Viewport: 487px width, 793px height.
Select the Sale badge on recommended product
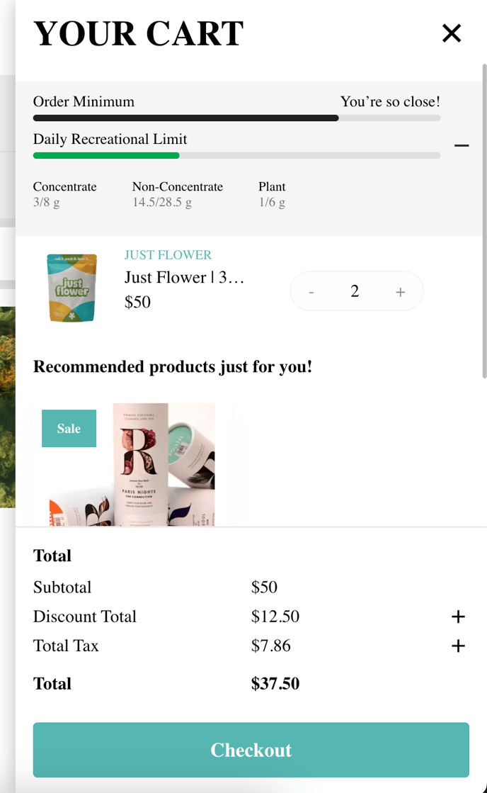(x=69, y=428)
